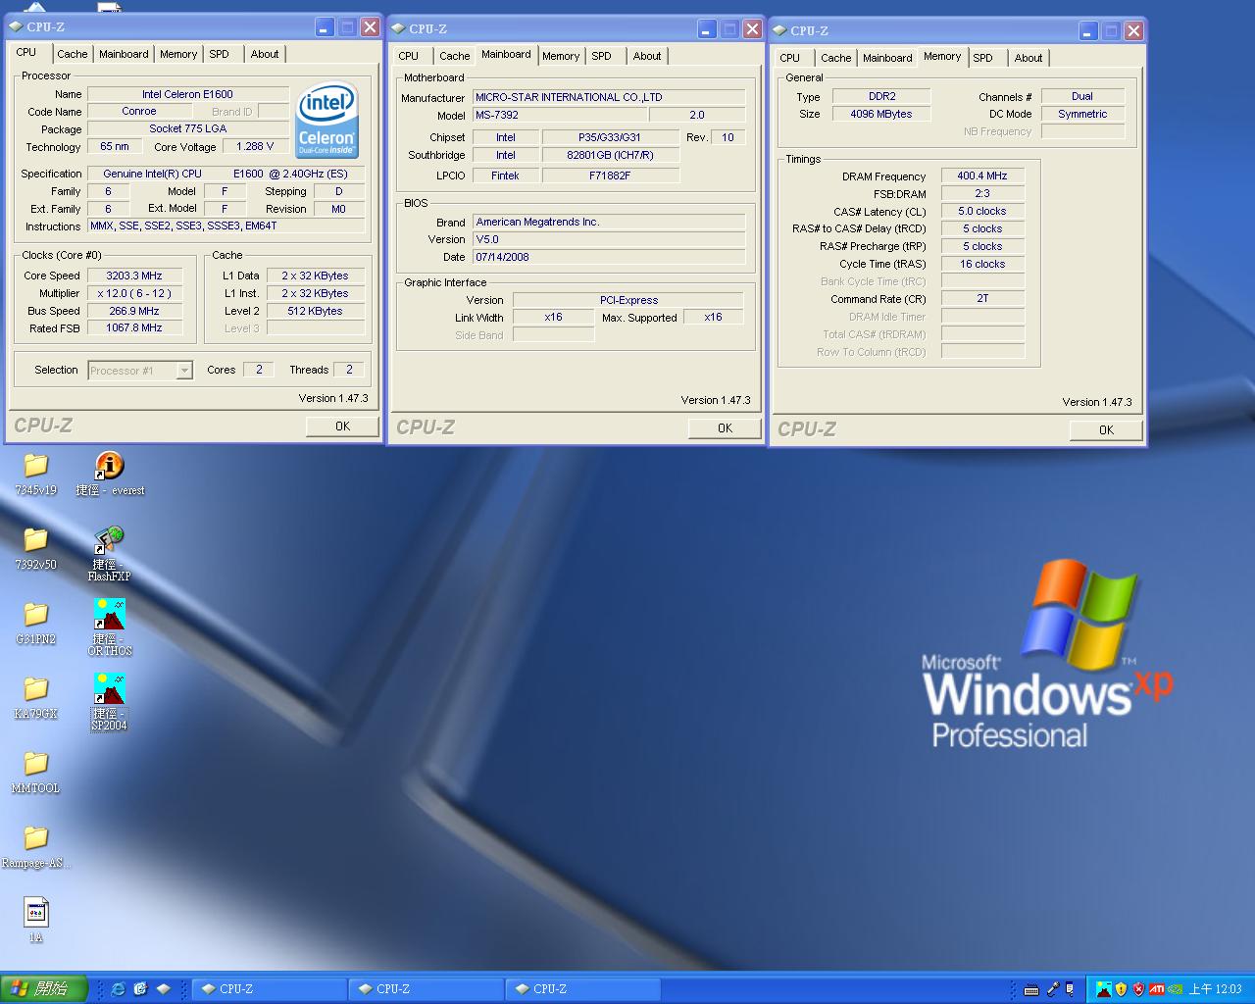Click the Intel Celeron logo image
The image size is (1255, 1004).
pyautogui.click(x=327, y=120)
